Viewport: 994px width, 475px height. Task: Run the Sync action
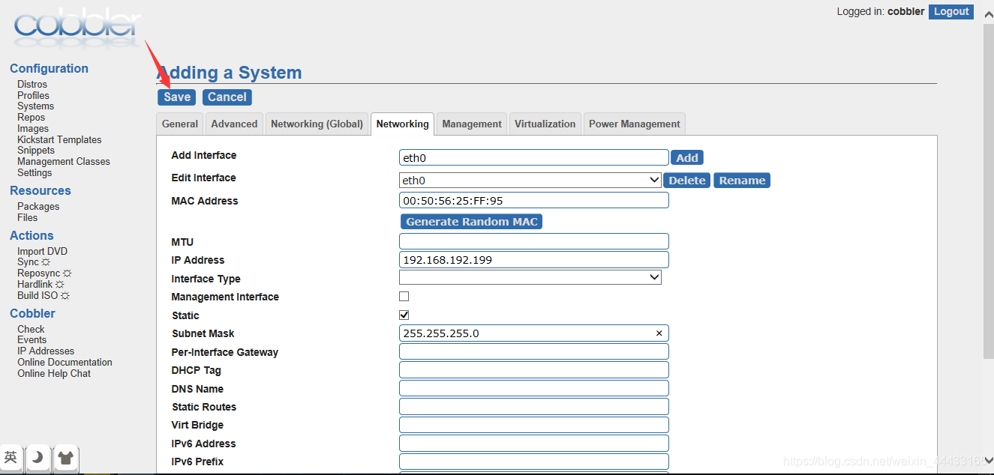click(x=34, y=262)
